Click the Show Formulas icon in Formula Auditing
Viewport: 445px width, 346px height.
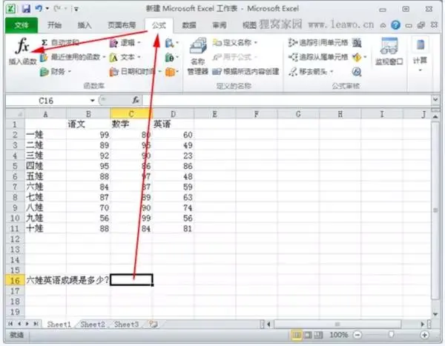(x=357, y=43)
